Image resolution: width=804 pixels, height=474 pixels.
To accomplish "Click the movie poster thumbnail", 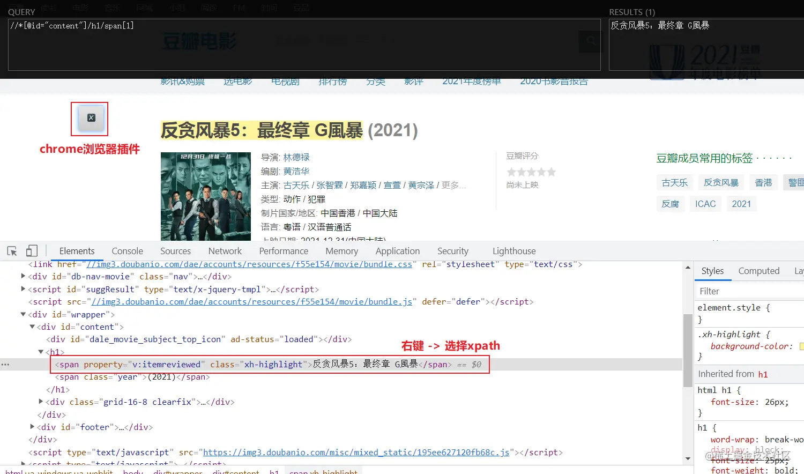I will [206, 196].
